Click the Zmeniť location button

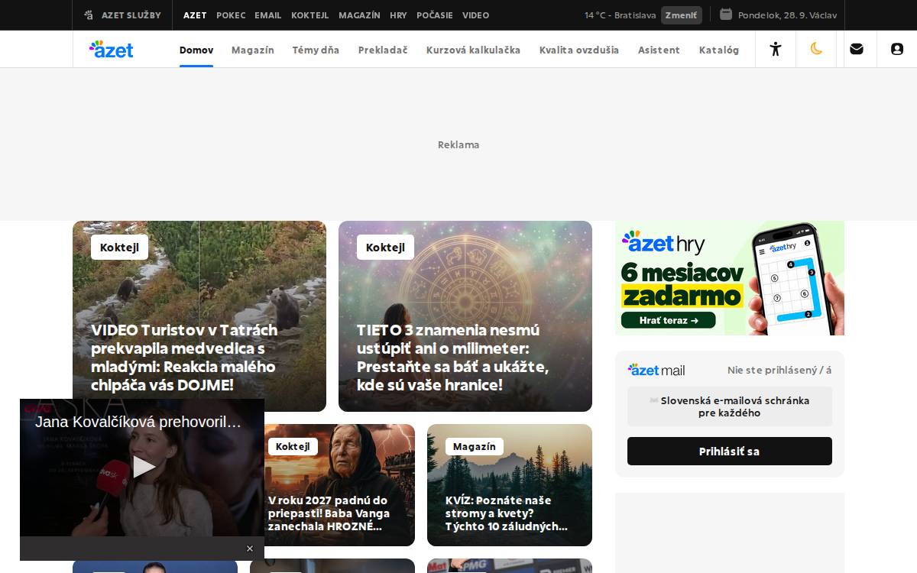click(681, 15)
